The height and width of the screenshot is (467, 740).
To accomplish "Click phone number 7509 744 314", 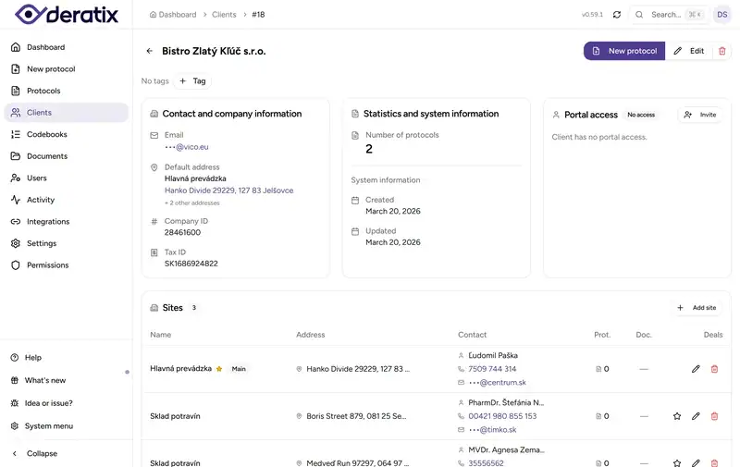I will [x=492, y=369].
